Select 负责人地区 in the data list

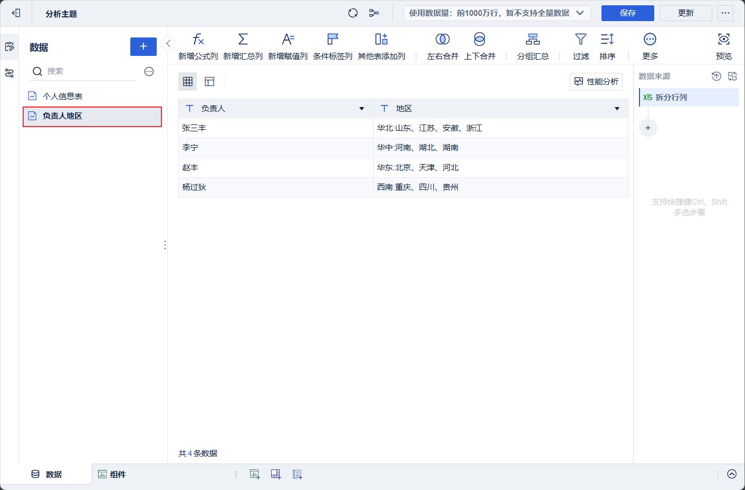point(92,116)
